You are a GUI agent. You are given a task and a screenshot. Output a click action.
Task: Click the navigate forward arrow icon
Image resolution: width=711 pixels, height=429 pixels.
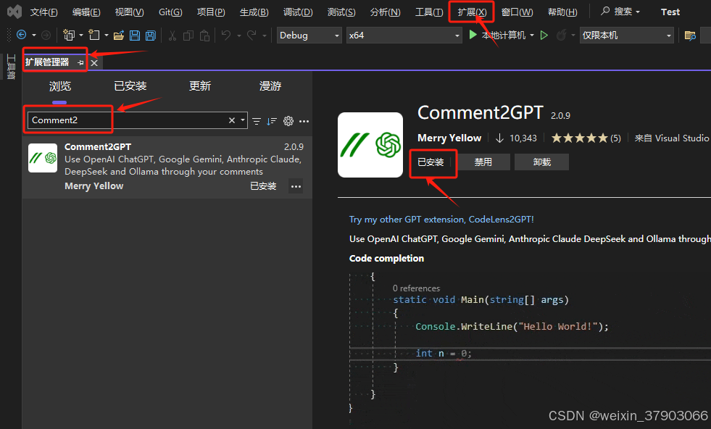pos(46,35)
